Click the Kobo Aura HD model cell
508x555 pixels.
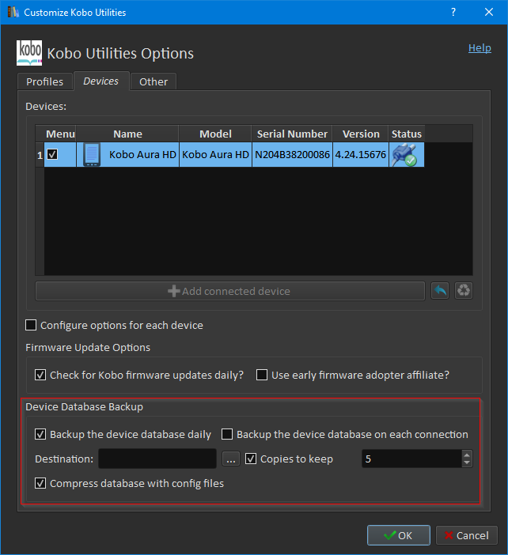tap(215, 155)
